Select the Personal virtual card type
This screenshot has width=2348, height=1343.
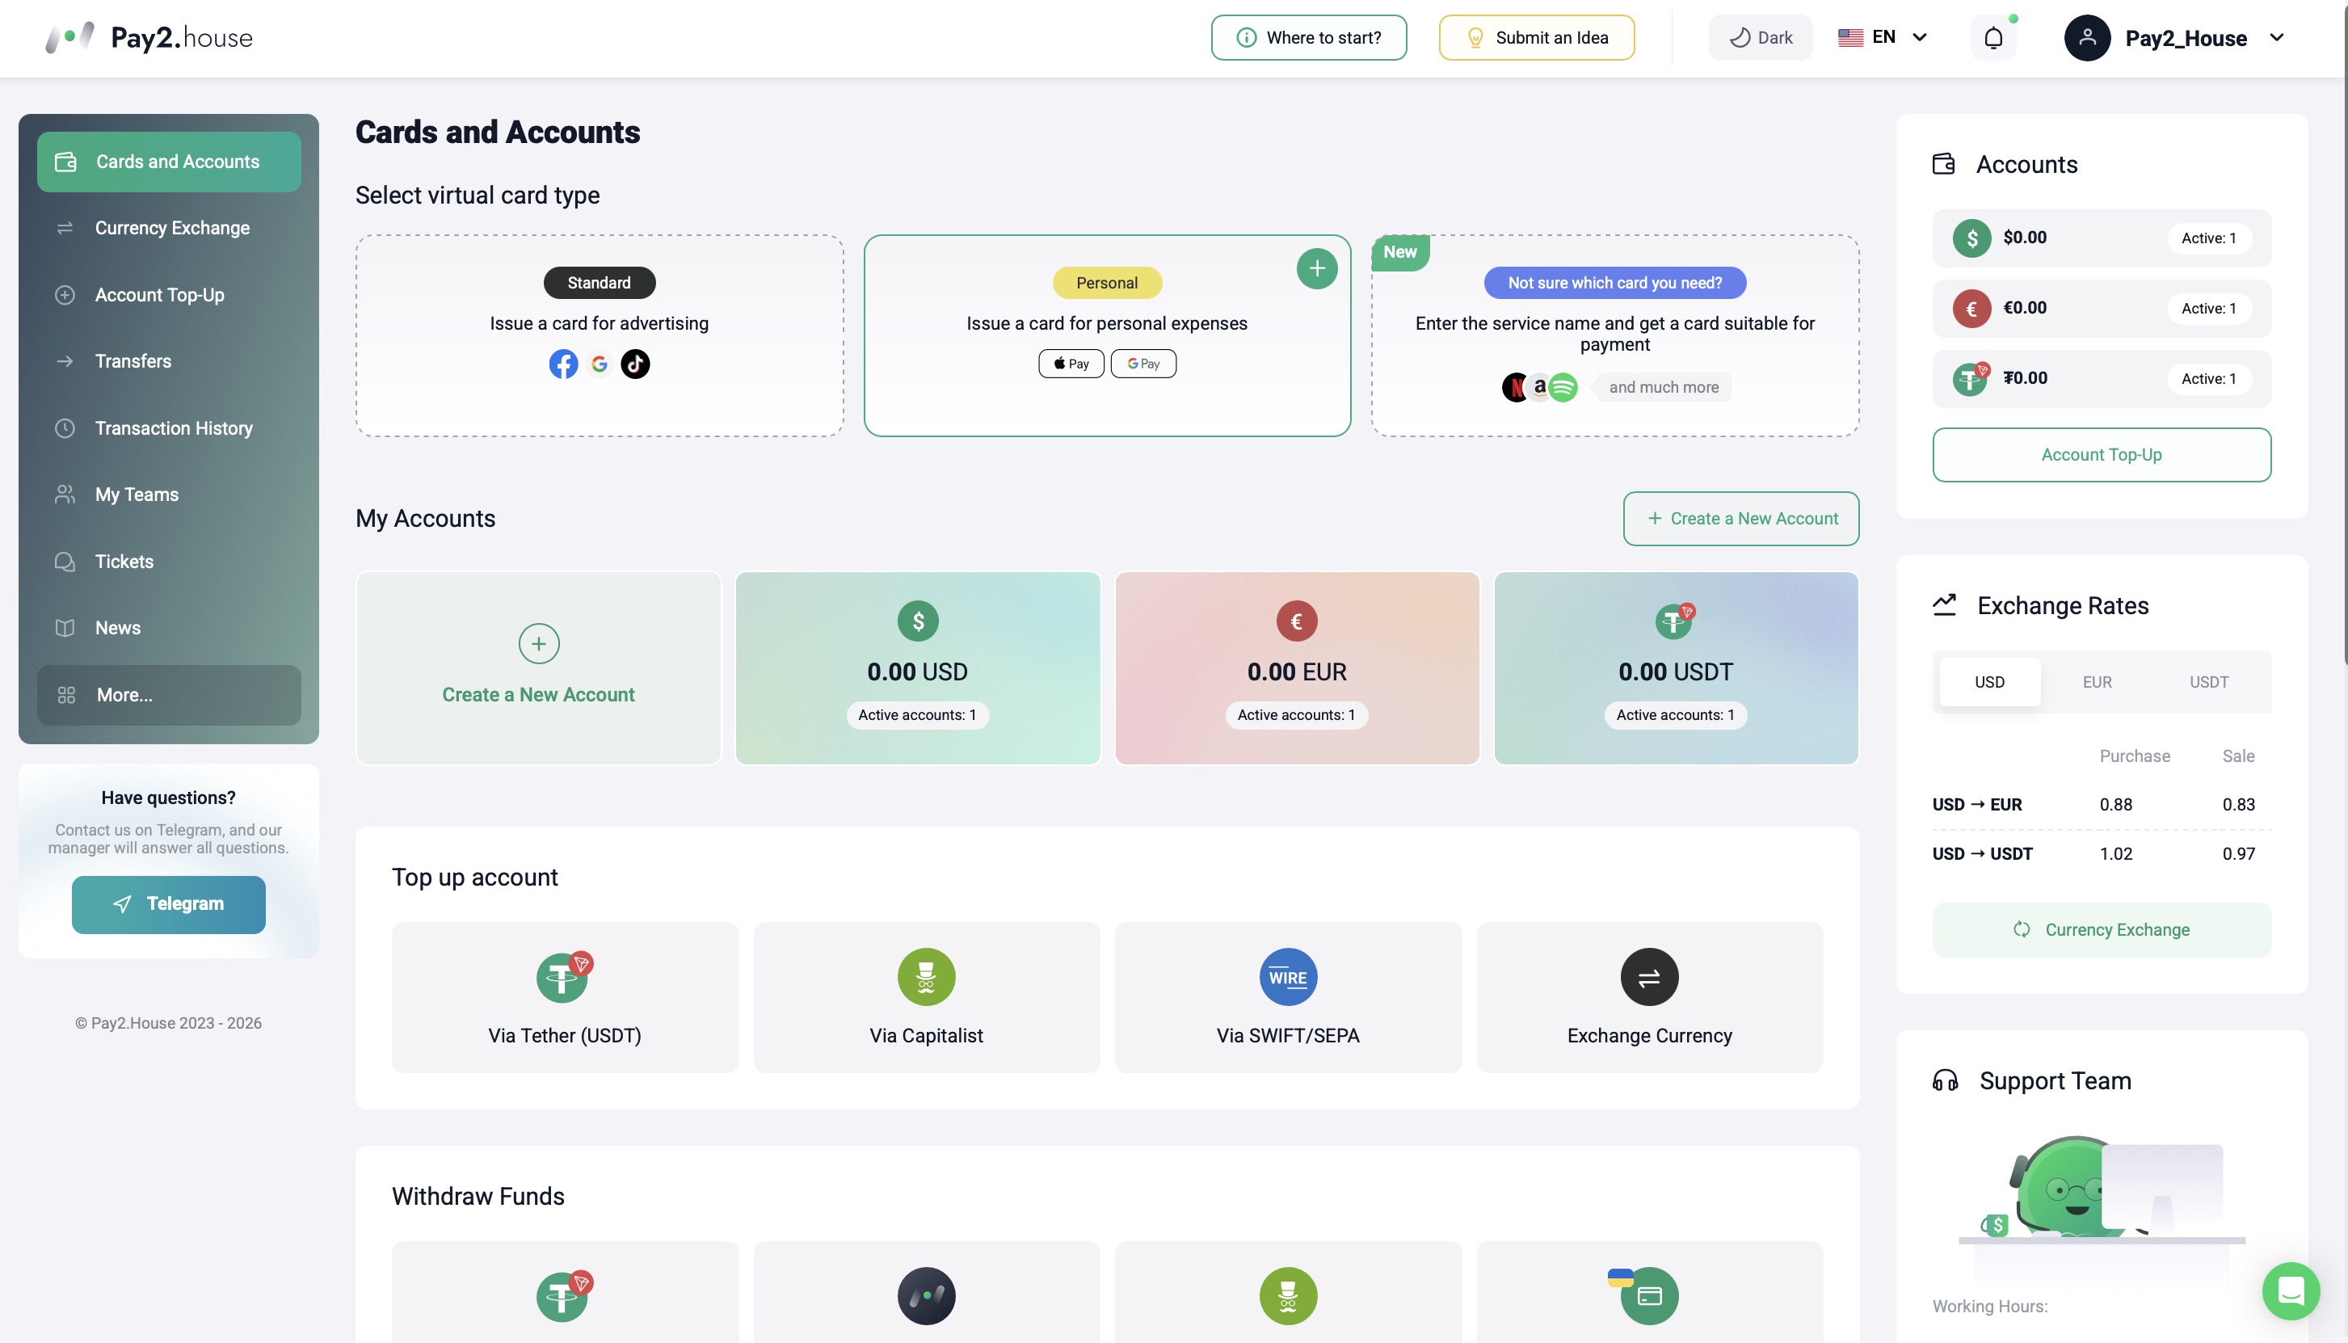pos(1107,336)
